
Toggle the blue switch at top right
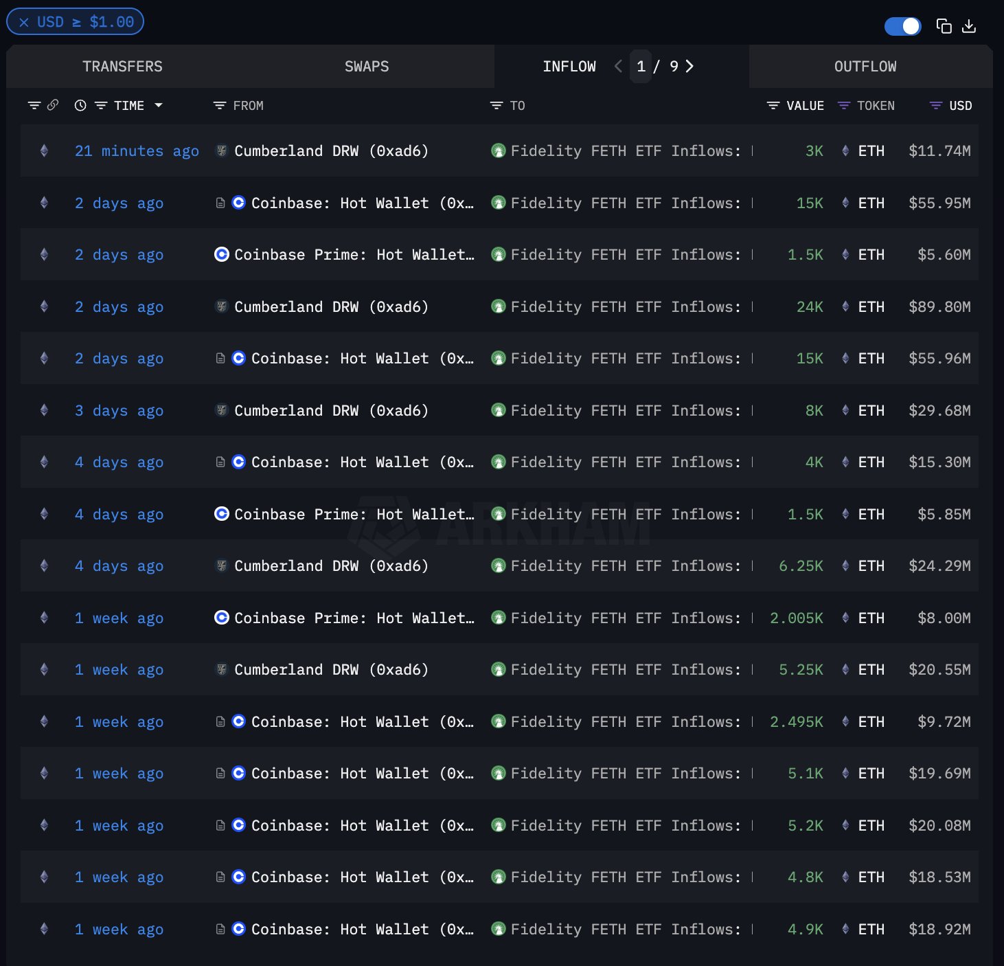(902, 26)
